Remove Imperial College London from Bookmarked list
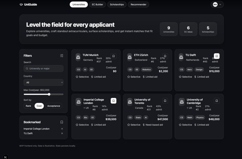Screen dimensions: 242x159 point(62,129)
